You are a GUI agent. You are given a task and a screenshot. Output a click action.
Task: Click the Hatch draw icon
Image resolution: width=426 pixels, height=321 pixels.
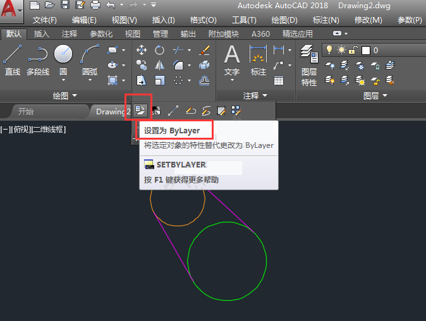[x=113, y=80]
